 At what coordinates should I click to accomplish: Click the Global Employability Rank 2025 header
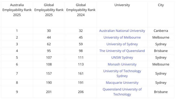coord(49,10)
